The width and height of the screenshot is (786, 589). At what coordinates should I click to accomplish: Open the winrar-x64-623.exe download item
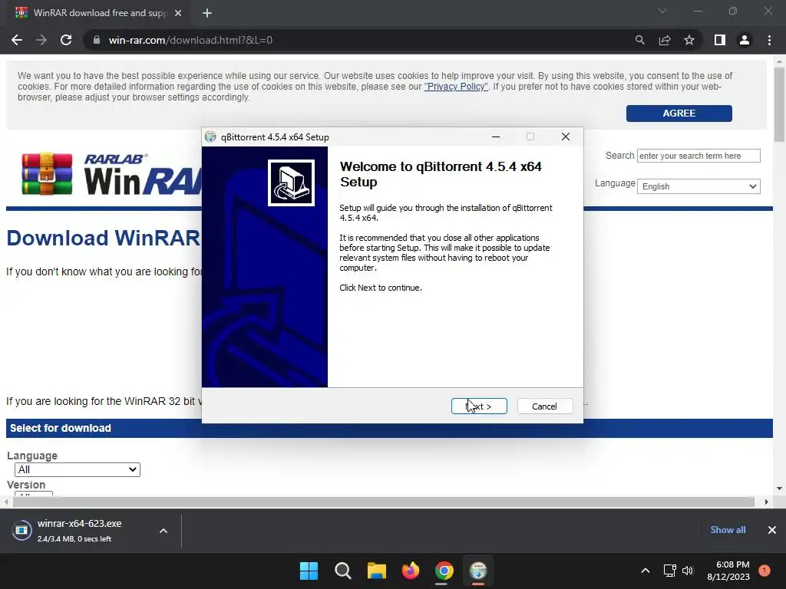(x=79, y=530)
